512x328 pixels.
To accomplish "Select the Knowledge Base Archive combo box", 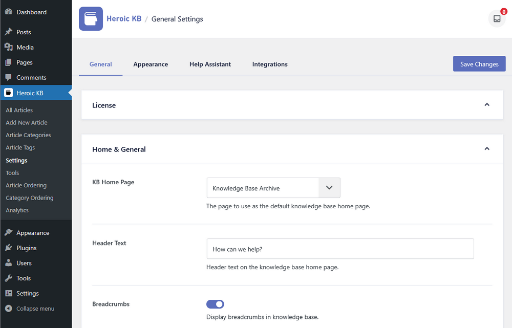I will point(273,188).
